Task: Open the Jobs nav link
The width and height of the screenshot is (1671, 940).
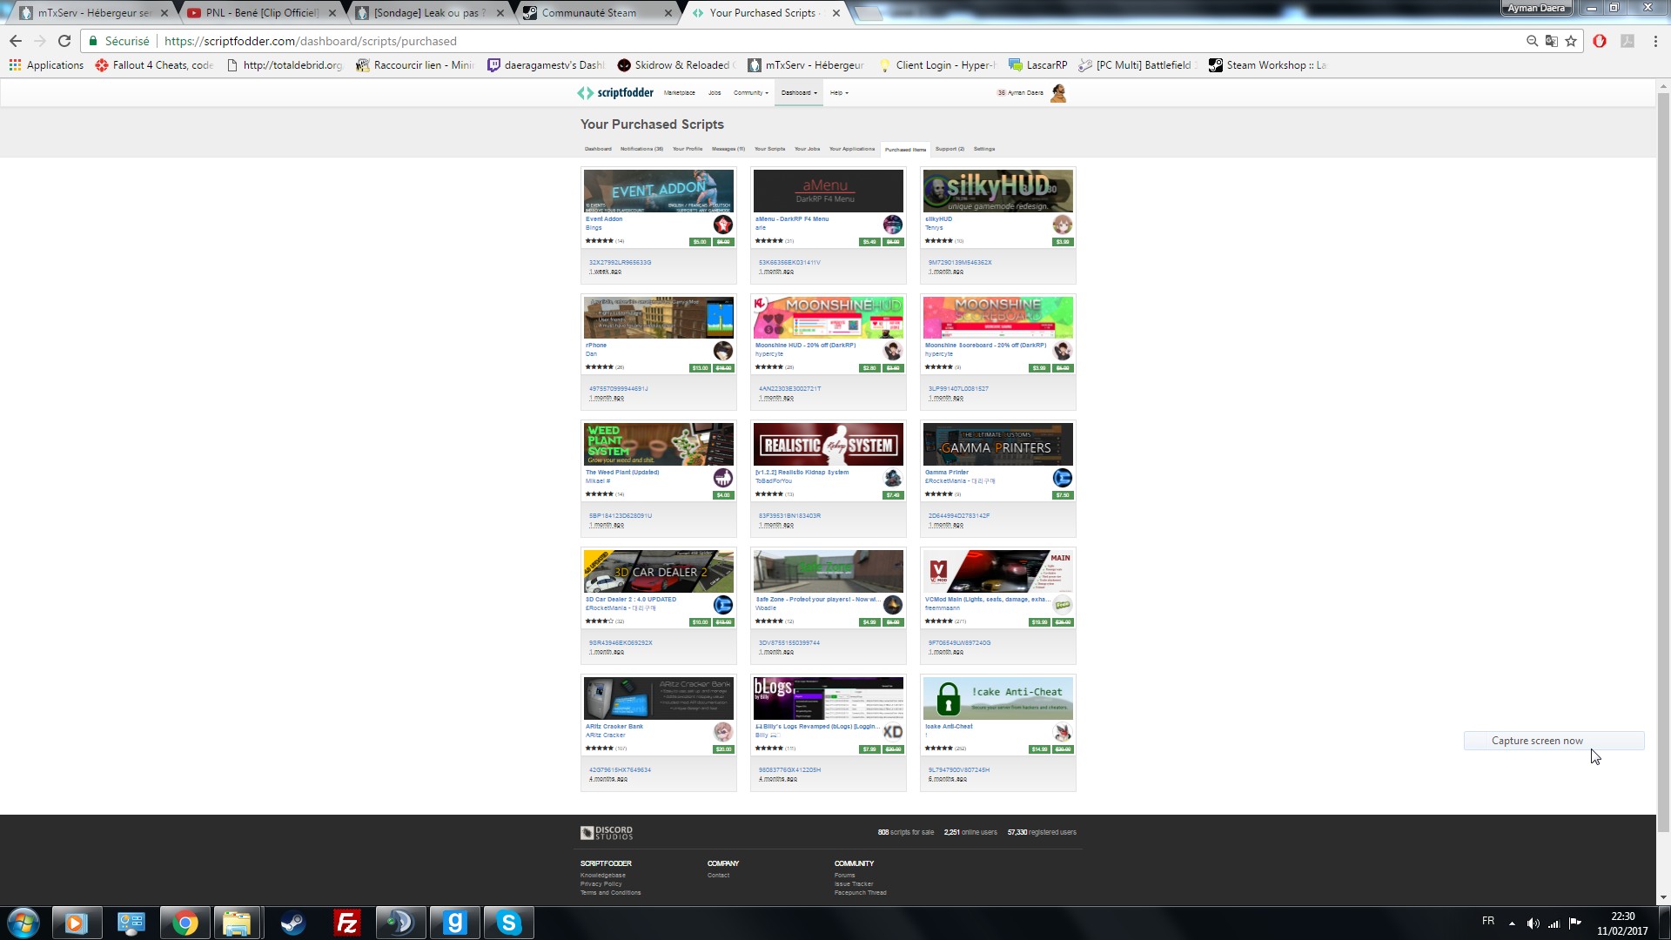Action: point(715,92)
